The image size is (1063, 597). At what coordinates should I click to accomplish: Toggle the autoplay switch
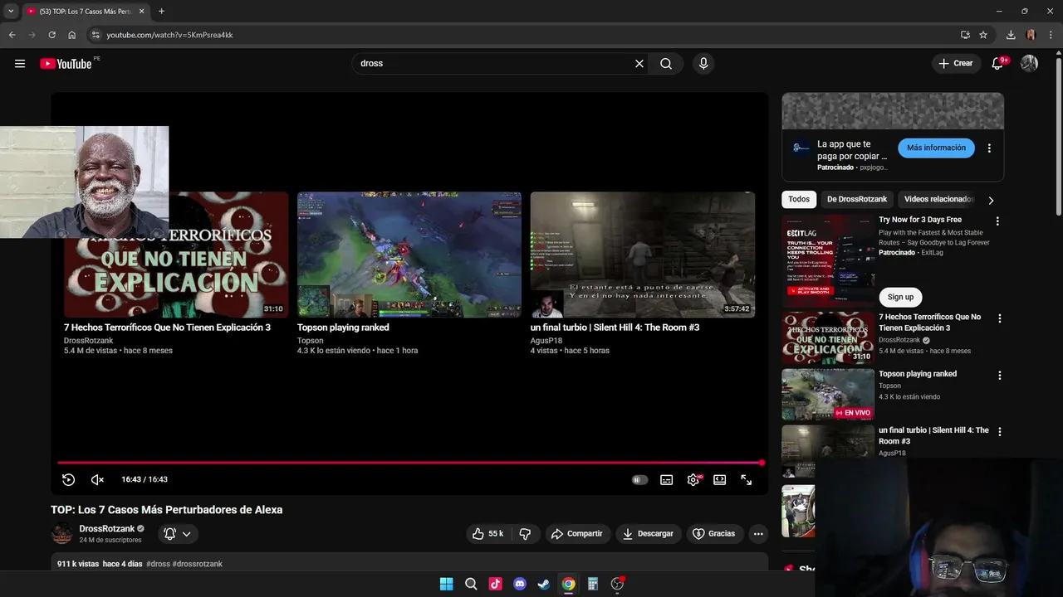(x=639, y=479)
